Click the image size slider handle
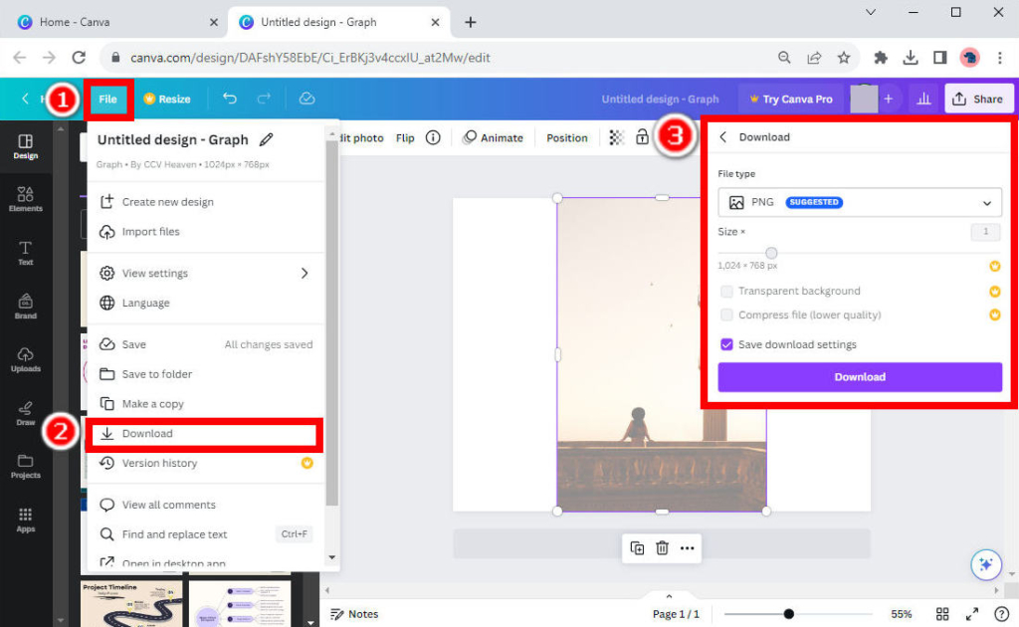This screenshot has width=1019, height=627. [771, 252]
